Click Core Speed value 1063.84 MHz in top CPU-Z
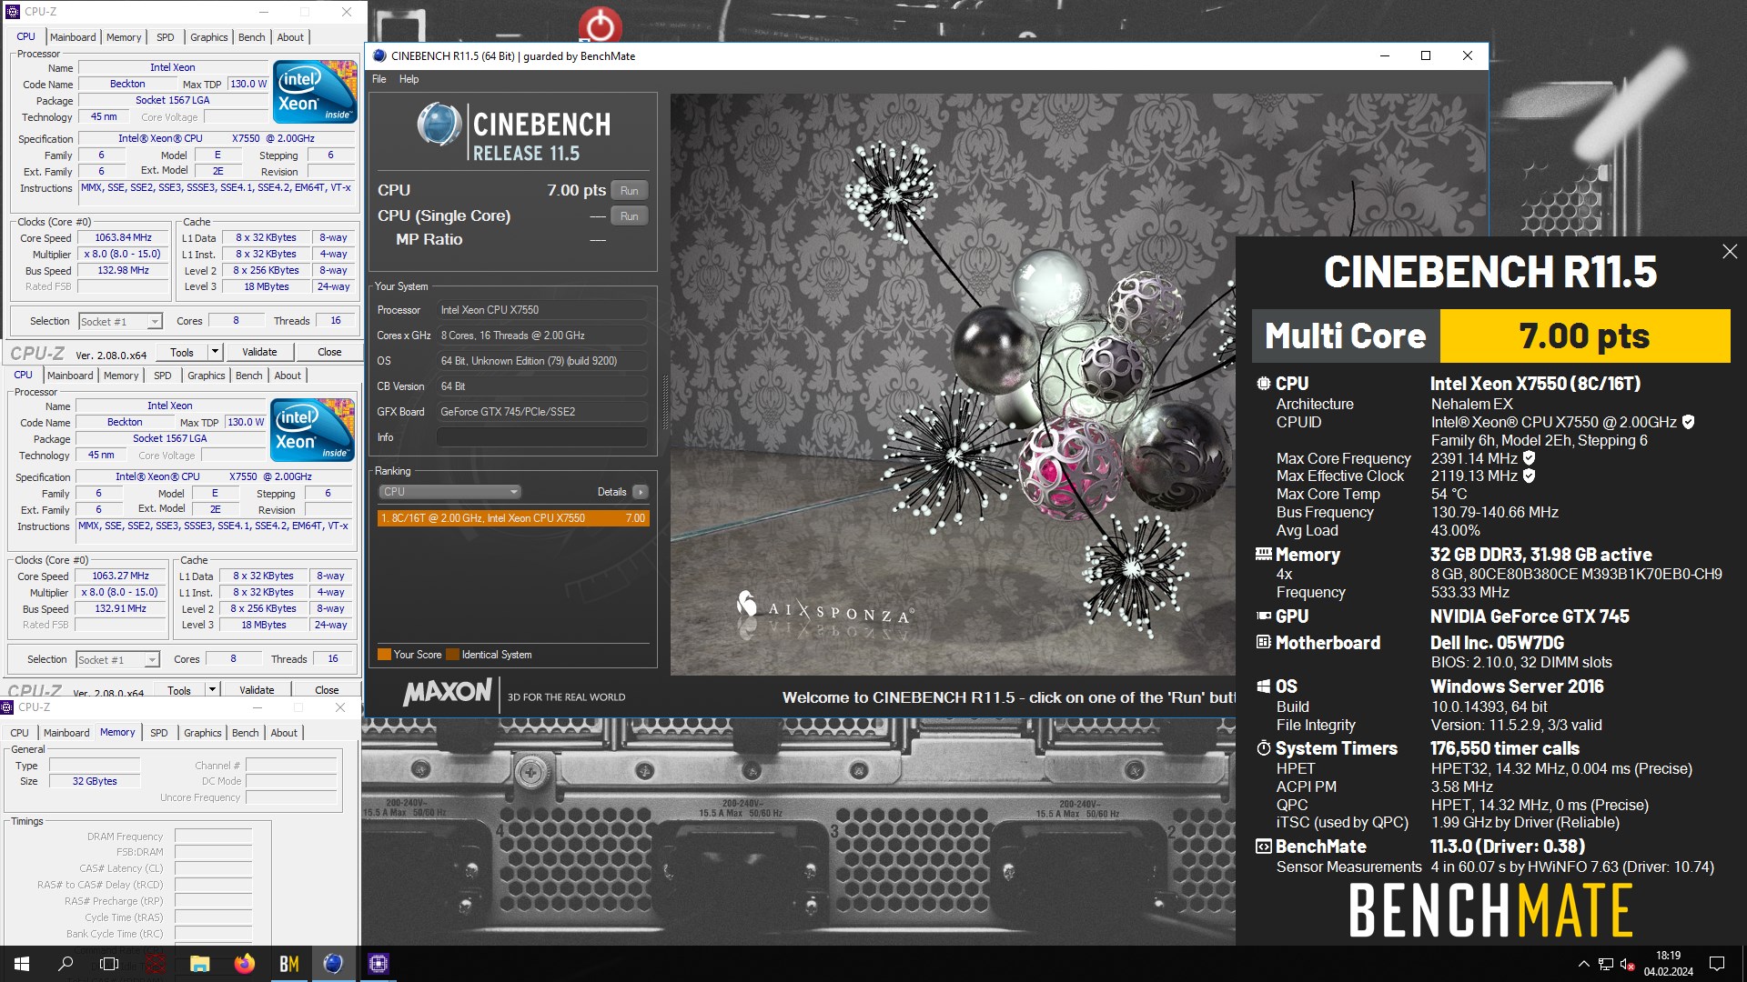The image size is (1747, 982). (124, 238)
